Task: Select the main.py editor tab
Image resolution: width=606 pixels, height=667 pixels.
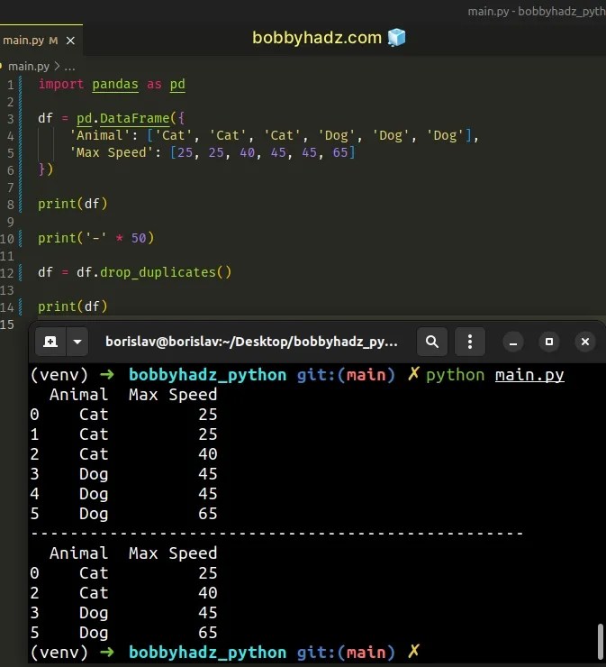Action: (x=41, y=40)
